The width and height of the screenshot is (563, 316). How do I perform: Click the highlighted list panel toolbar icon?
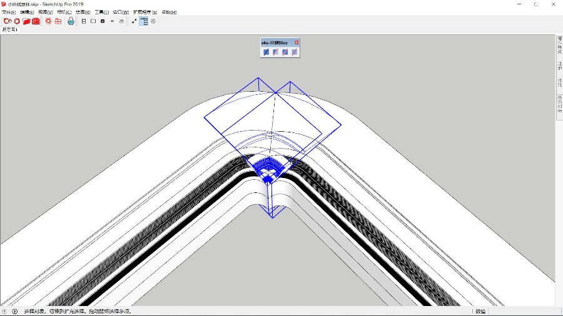pos(144,21)
